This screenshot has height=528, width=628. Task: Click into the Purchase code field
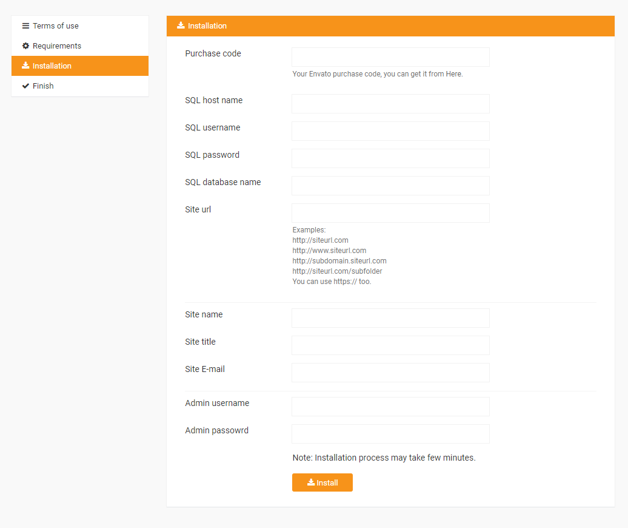[x=390, y=56]
